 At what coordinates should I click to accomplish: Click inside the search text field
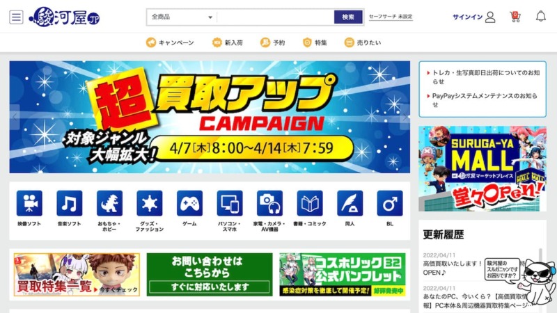pyautogui.click(x=275, y=17)
